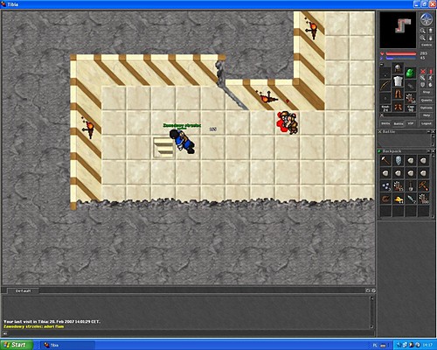Select the arrow stack of 100 in Backpack
Screen dimensions: 437x350
click(x=424, y=199)
